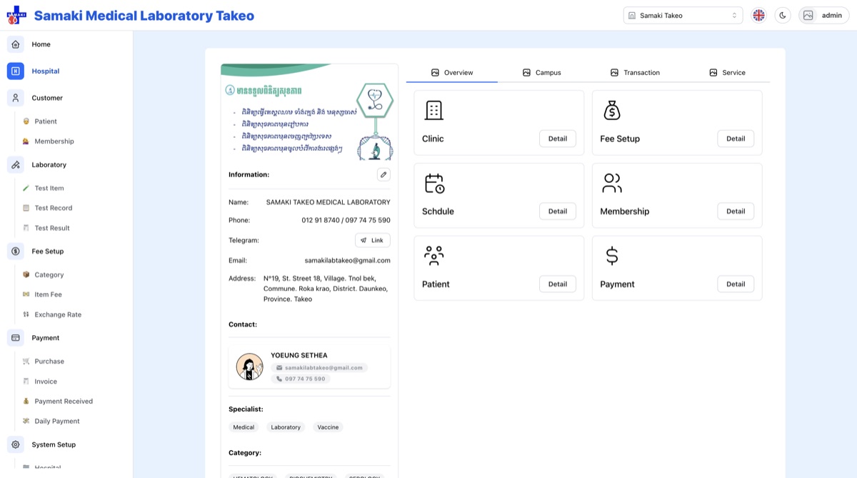Open Category under Fee Setup
This screenshot has width=857, height=478.
click(49, 274)
